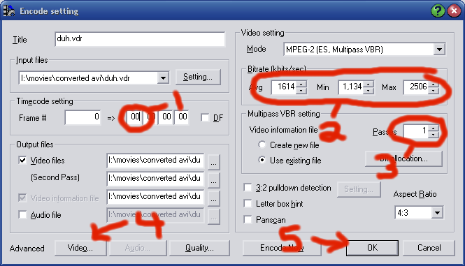Screen dimensions: 465x266
Task: Toggle the DF drop-frame checkbox
Action: point(205,118)
